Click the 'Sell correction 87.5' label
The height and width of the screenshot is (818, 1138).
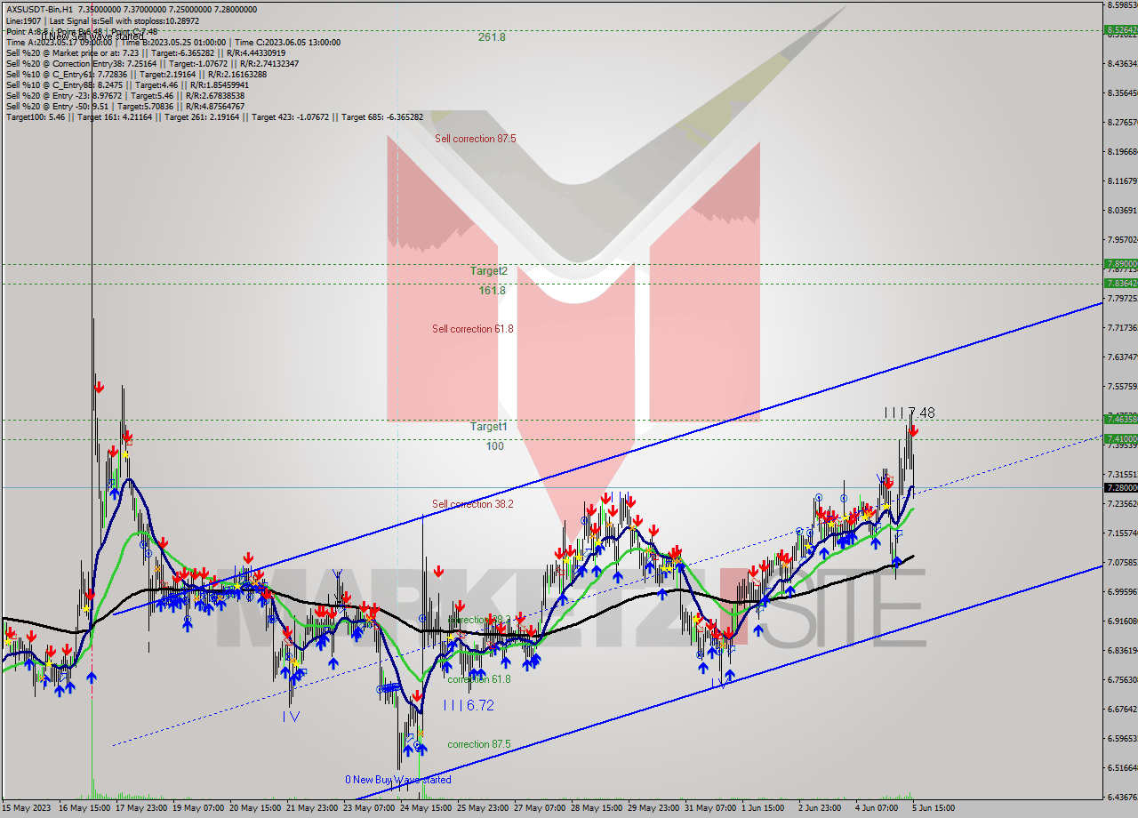pos(475,139)
